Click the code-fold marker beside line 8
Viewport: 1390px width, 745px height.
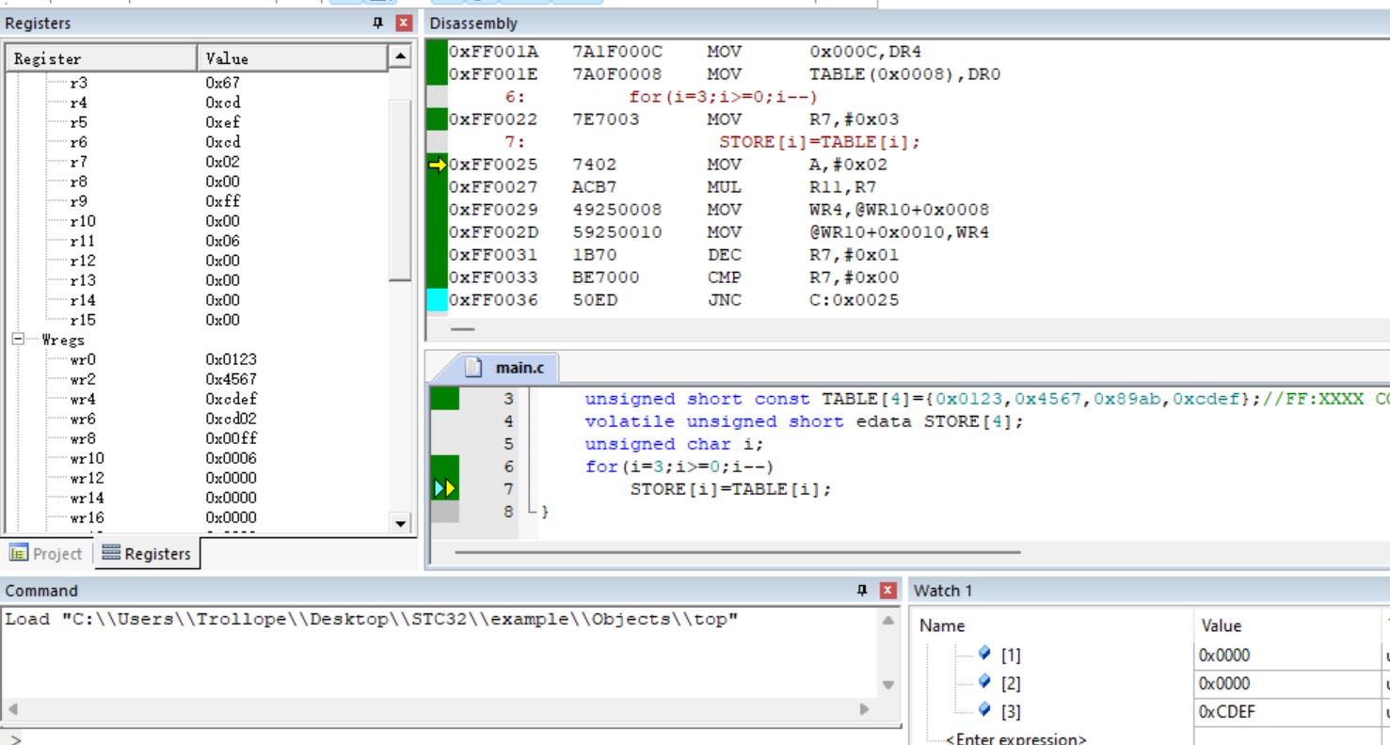(534, 512)
